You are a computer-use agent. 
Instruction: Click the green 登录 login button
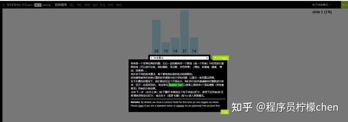click(x=344, y=5)
